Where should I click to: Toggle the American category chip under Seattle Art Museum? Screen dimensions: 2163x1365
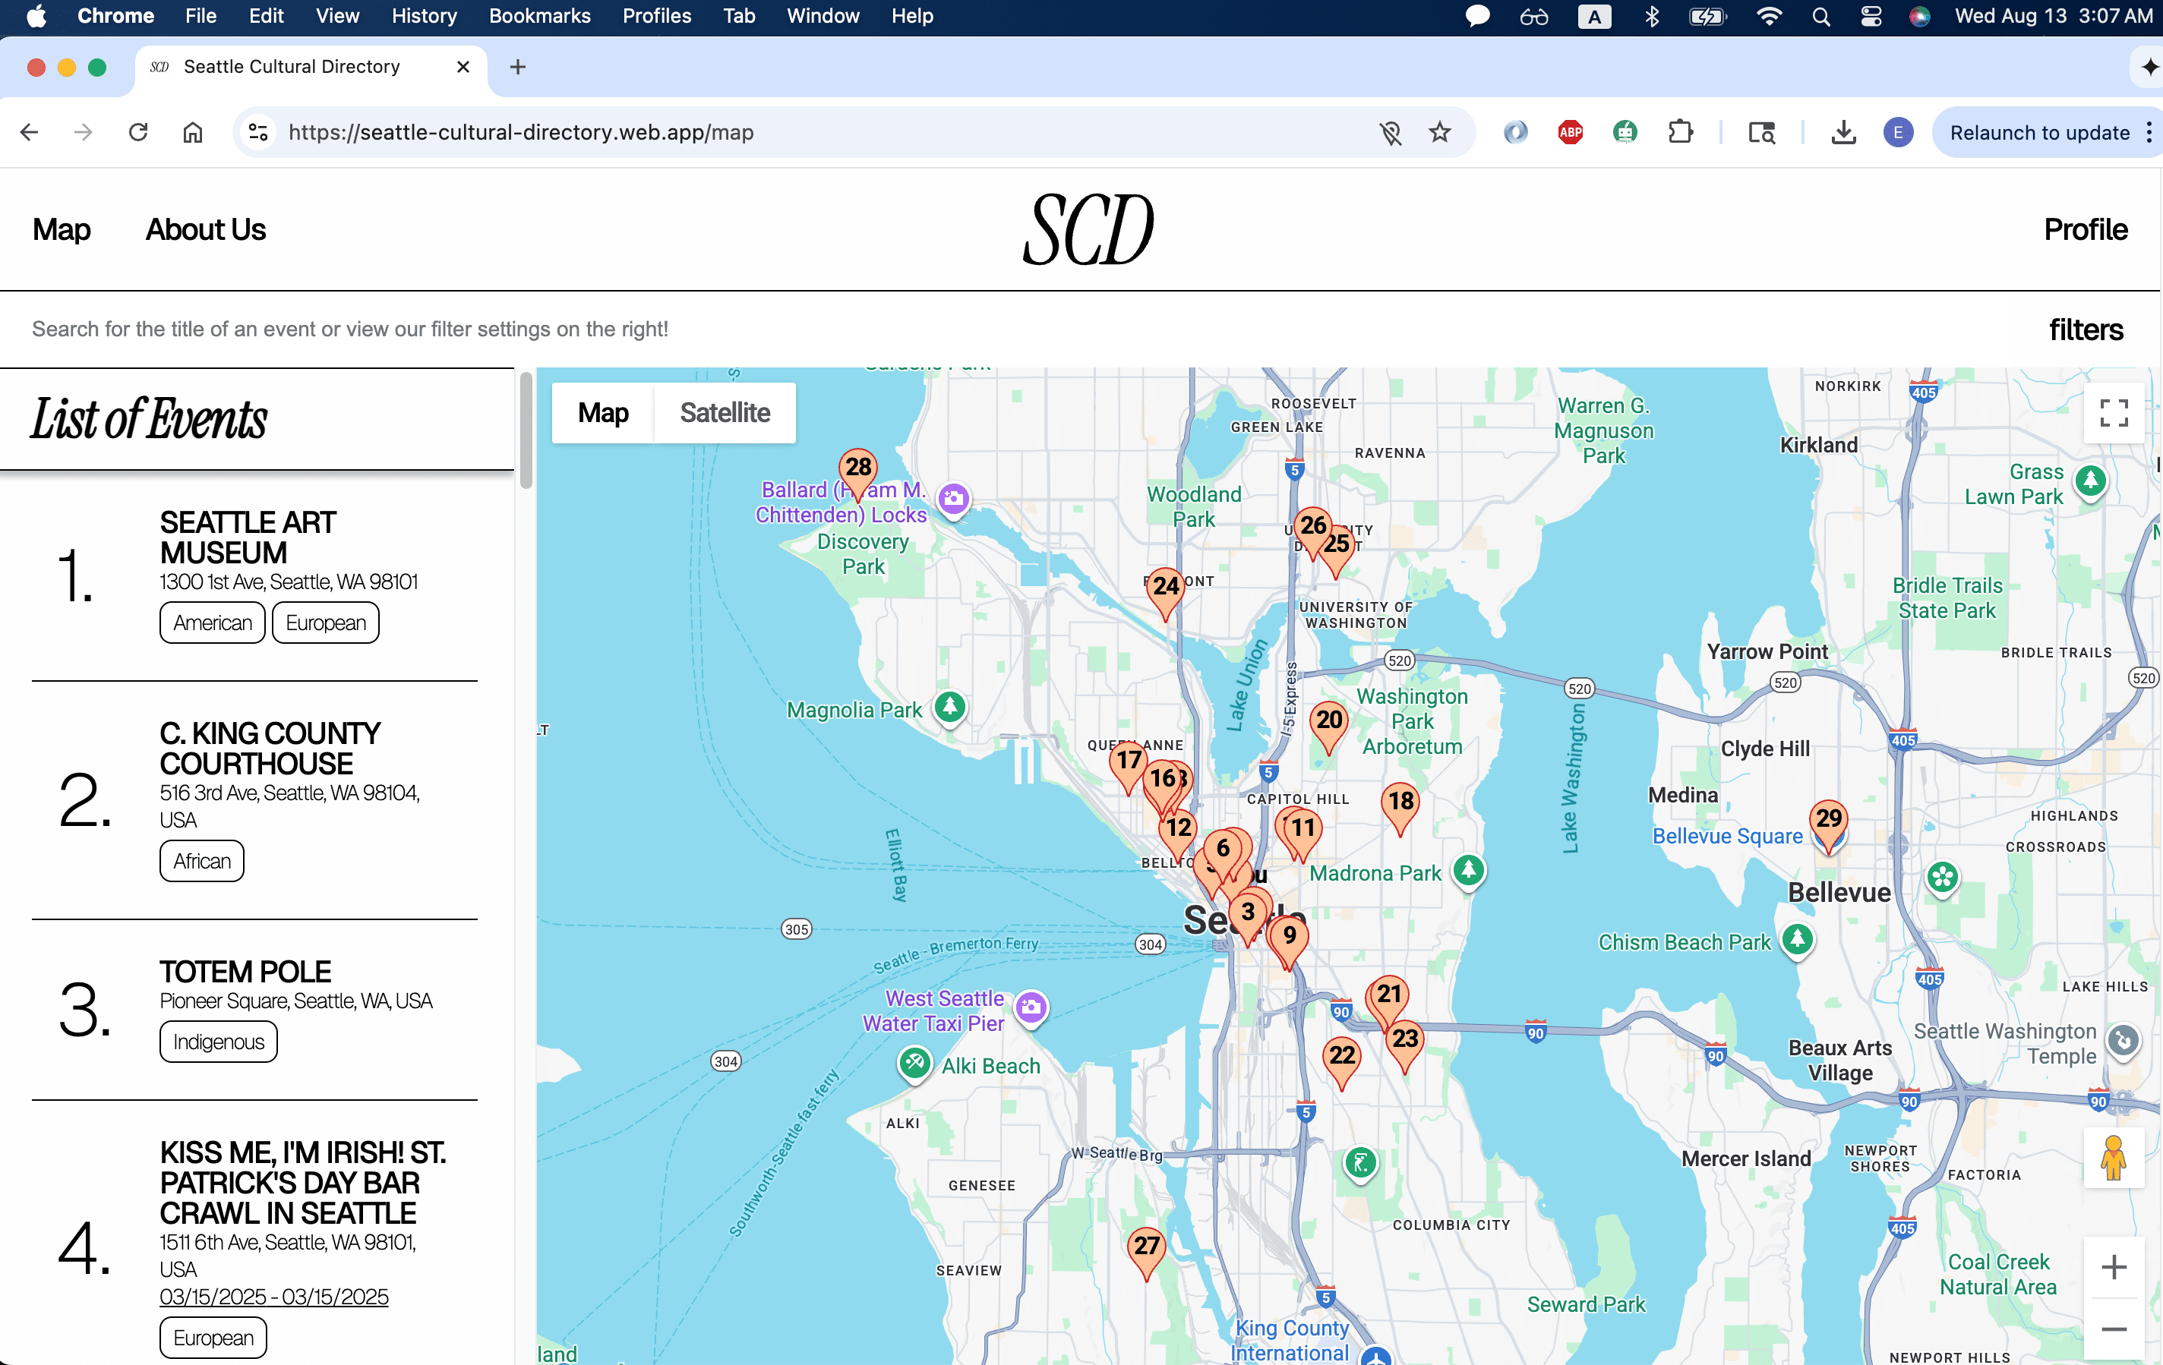tap(212, 623)
